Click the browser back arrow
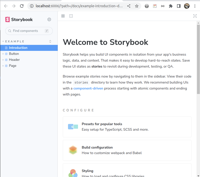The width and height of the screenshot is (200, 177). [x=6, y=6]
